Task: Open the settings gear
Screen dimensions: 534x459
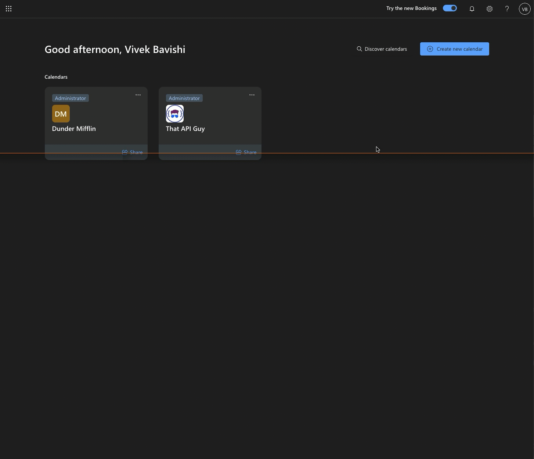Action: pyautogui.click(x=490, y=9)
